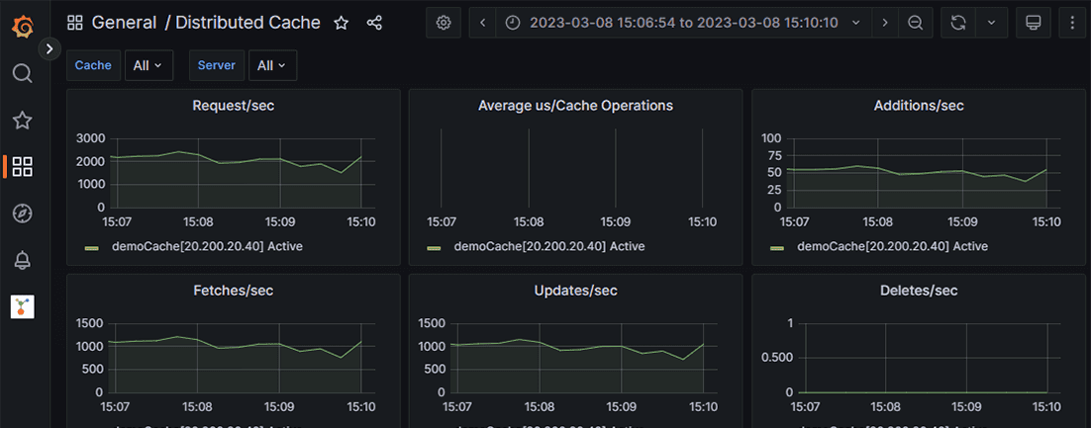Click the 3000 axis label in Request/sec
This screenshot has width=1091, height=428.
[x=90, y=139]
